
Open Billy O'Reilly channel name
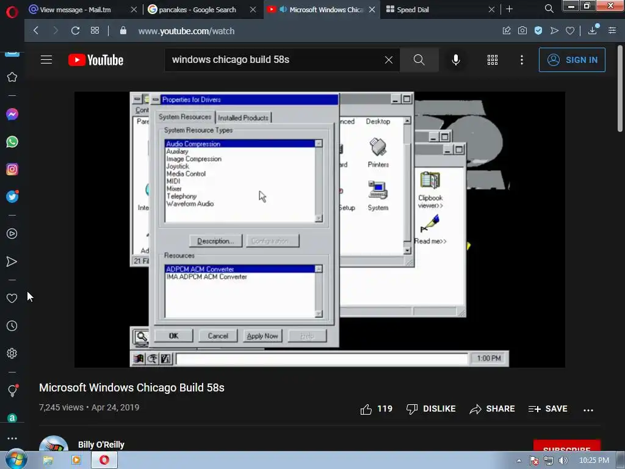[101, 445]
